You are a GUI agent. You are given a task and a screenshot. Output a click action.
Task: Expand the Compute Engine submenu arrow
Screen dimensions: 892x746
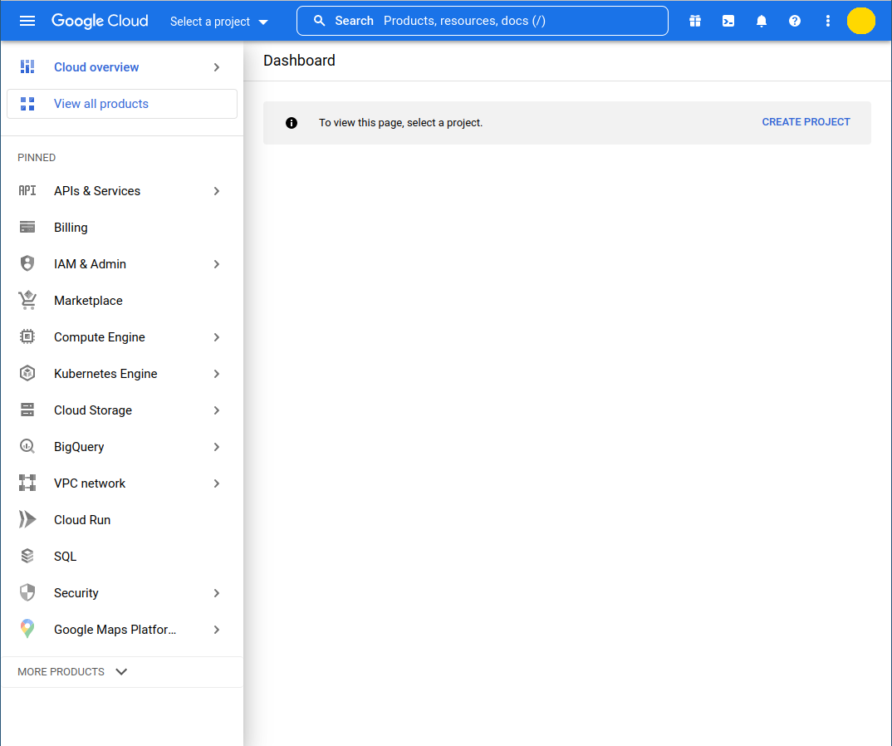217,337
